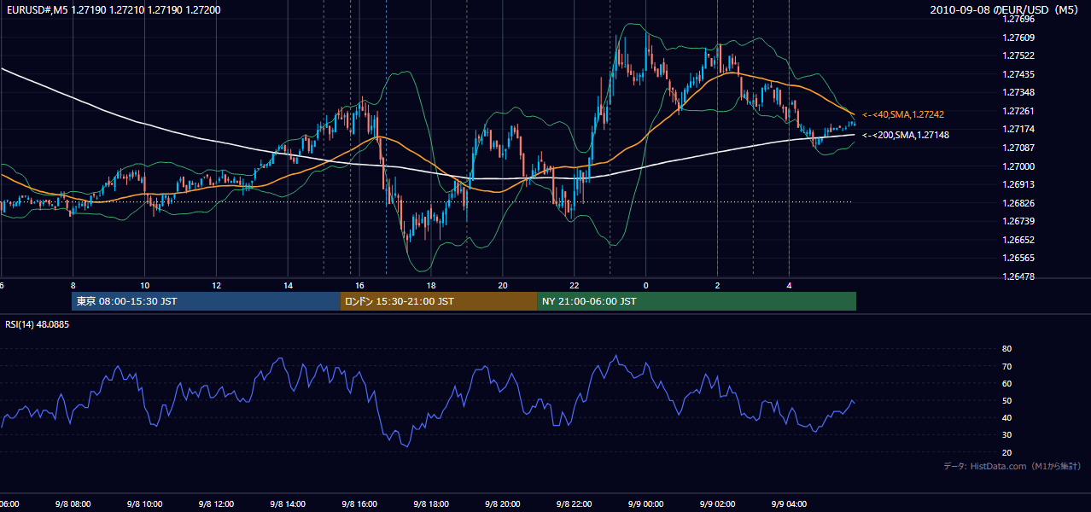The width and height of the screenshot is (1091, 512).
Task: Click price axis value 1.26652
Action: [1018, 240]
